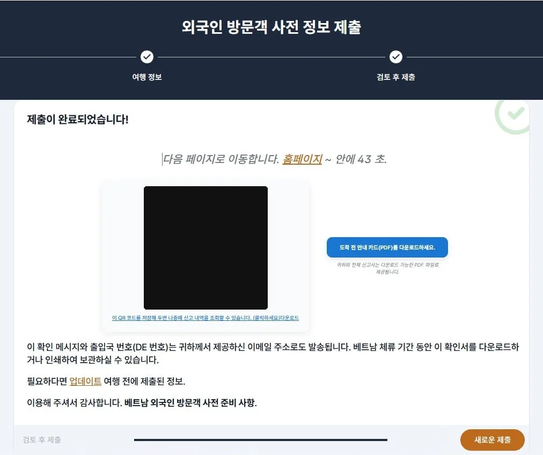Open the 홈페이지 link

[x=302, y=159]
